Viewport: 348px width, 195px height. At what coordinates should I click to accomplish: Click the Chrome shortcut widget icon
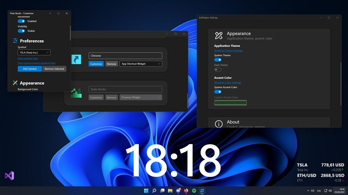(x=76, y=59)
